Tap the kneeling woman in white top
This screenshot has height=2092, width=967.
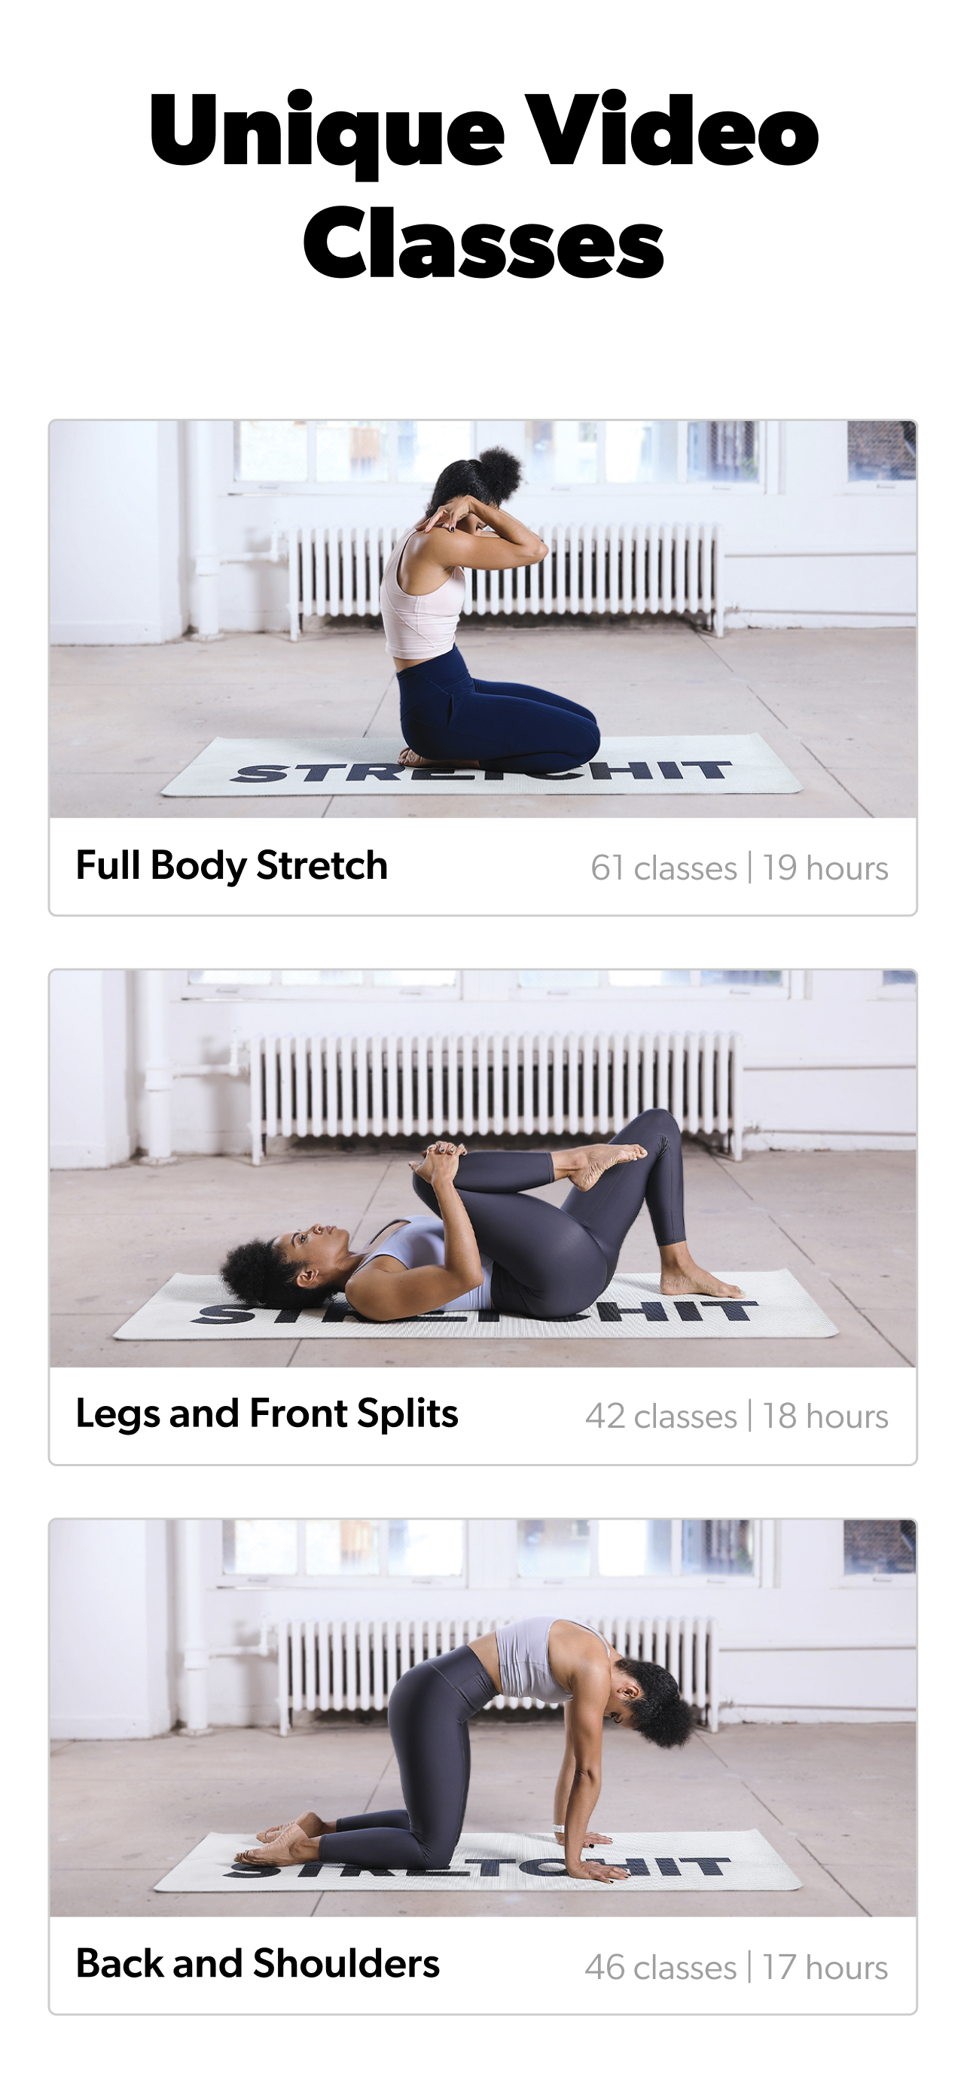point(479,609)
